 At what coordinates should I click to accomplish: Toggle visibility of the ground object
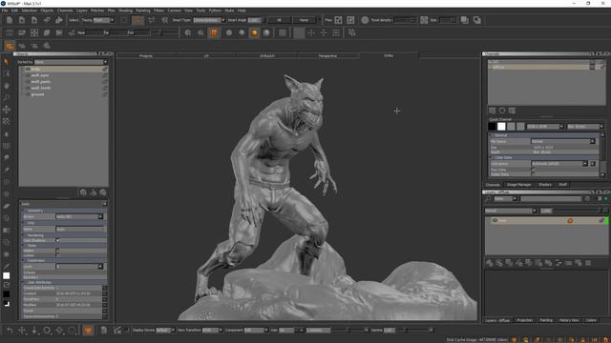click(28, 94)
